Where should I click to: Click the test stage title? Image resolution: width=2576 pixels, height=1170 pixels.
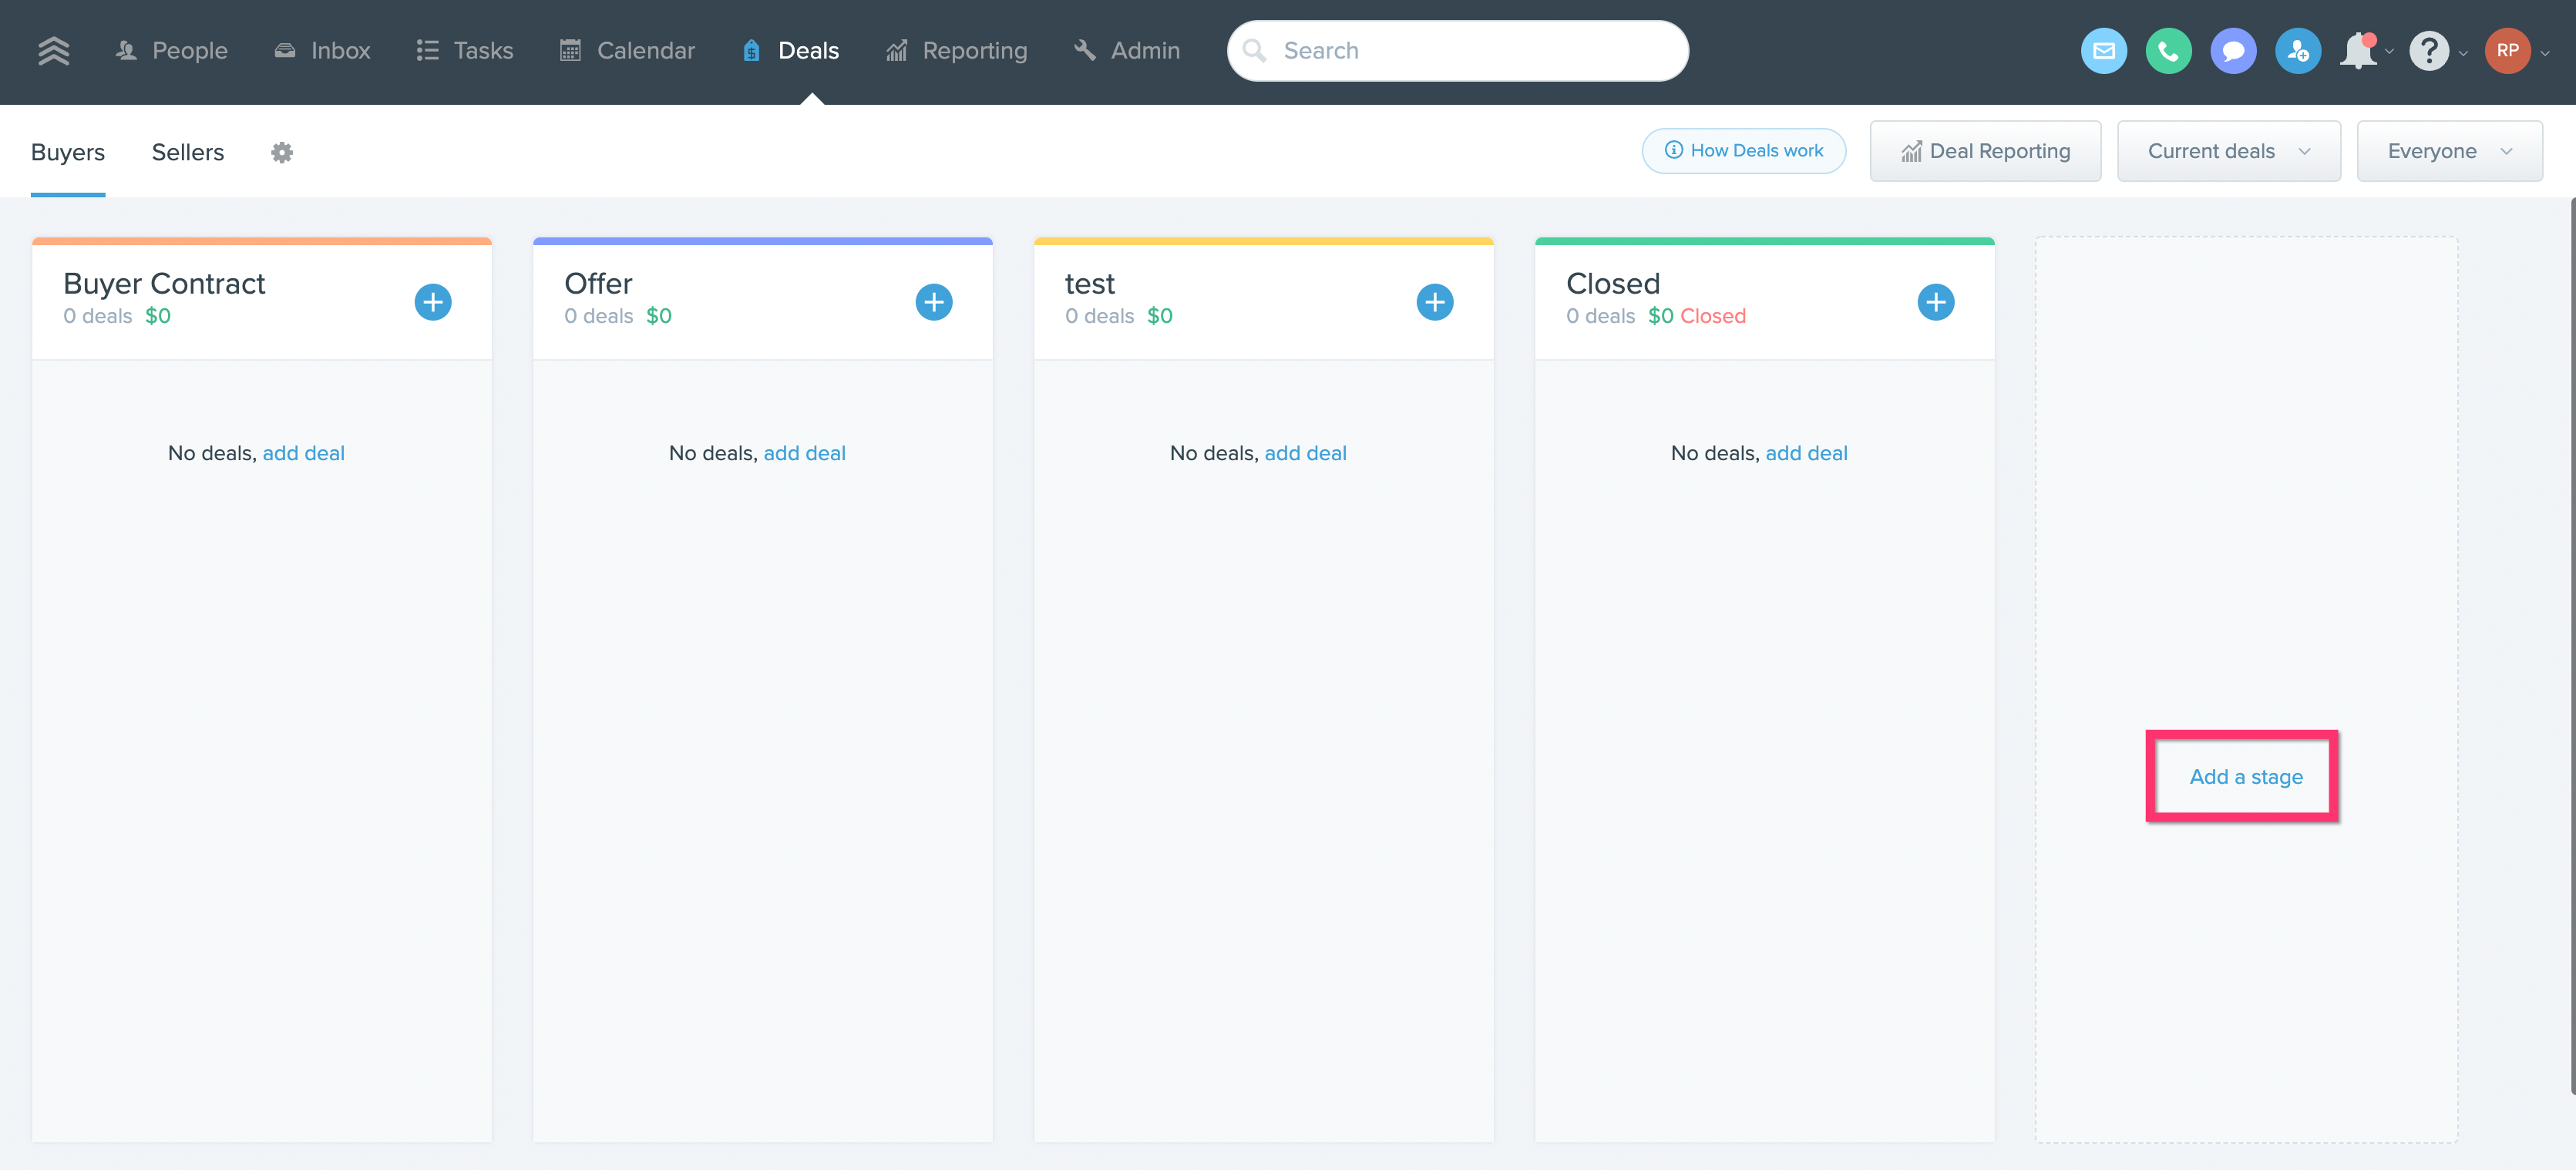tap(1089, 284)
